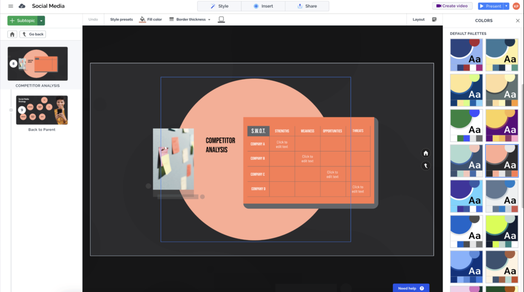Select the yellow on purple palette
Viewport: 524px width, 292px height.
click(501, 126)
